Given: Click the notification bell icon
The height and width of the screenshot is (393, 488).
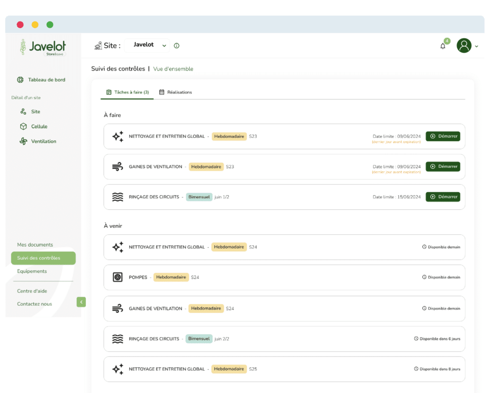Looking at the screenshot, I should 443,46.
